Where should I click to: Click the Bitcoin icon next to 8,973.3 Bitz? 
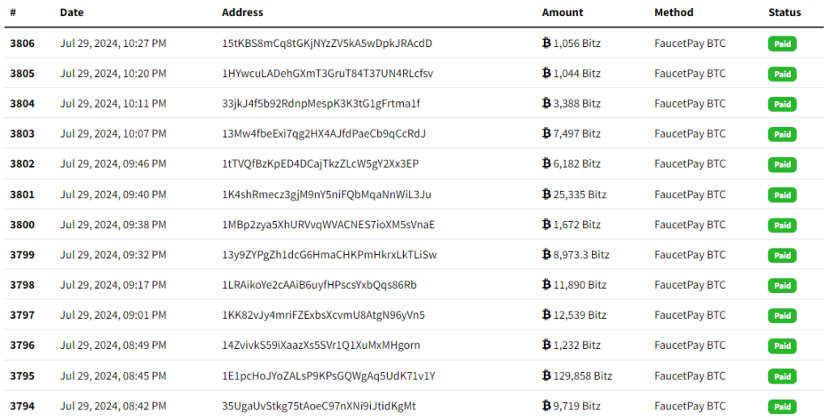click(x=546, y=255)
